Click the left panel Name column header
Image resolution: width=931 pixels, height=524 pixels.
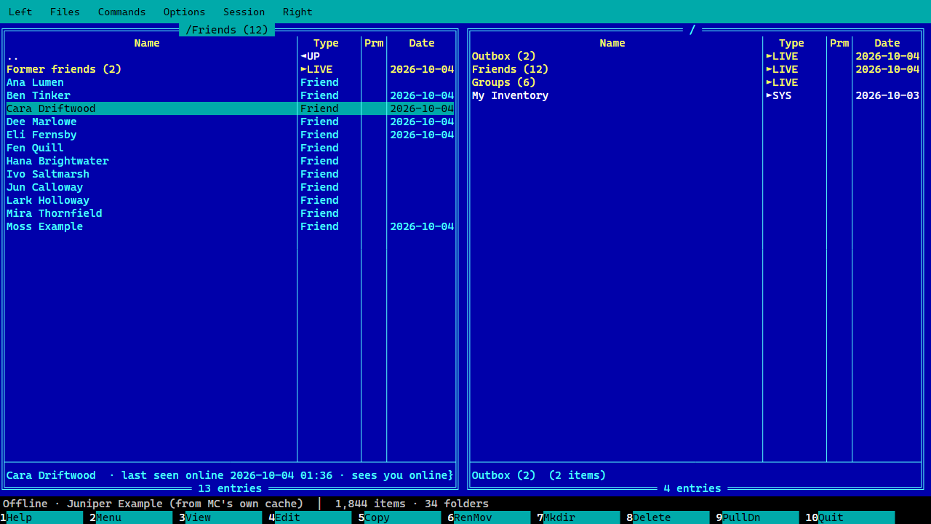pyautogui.click(x=147, y=43)
